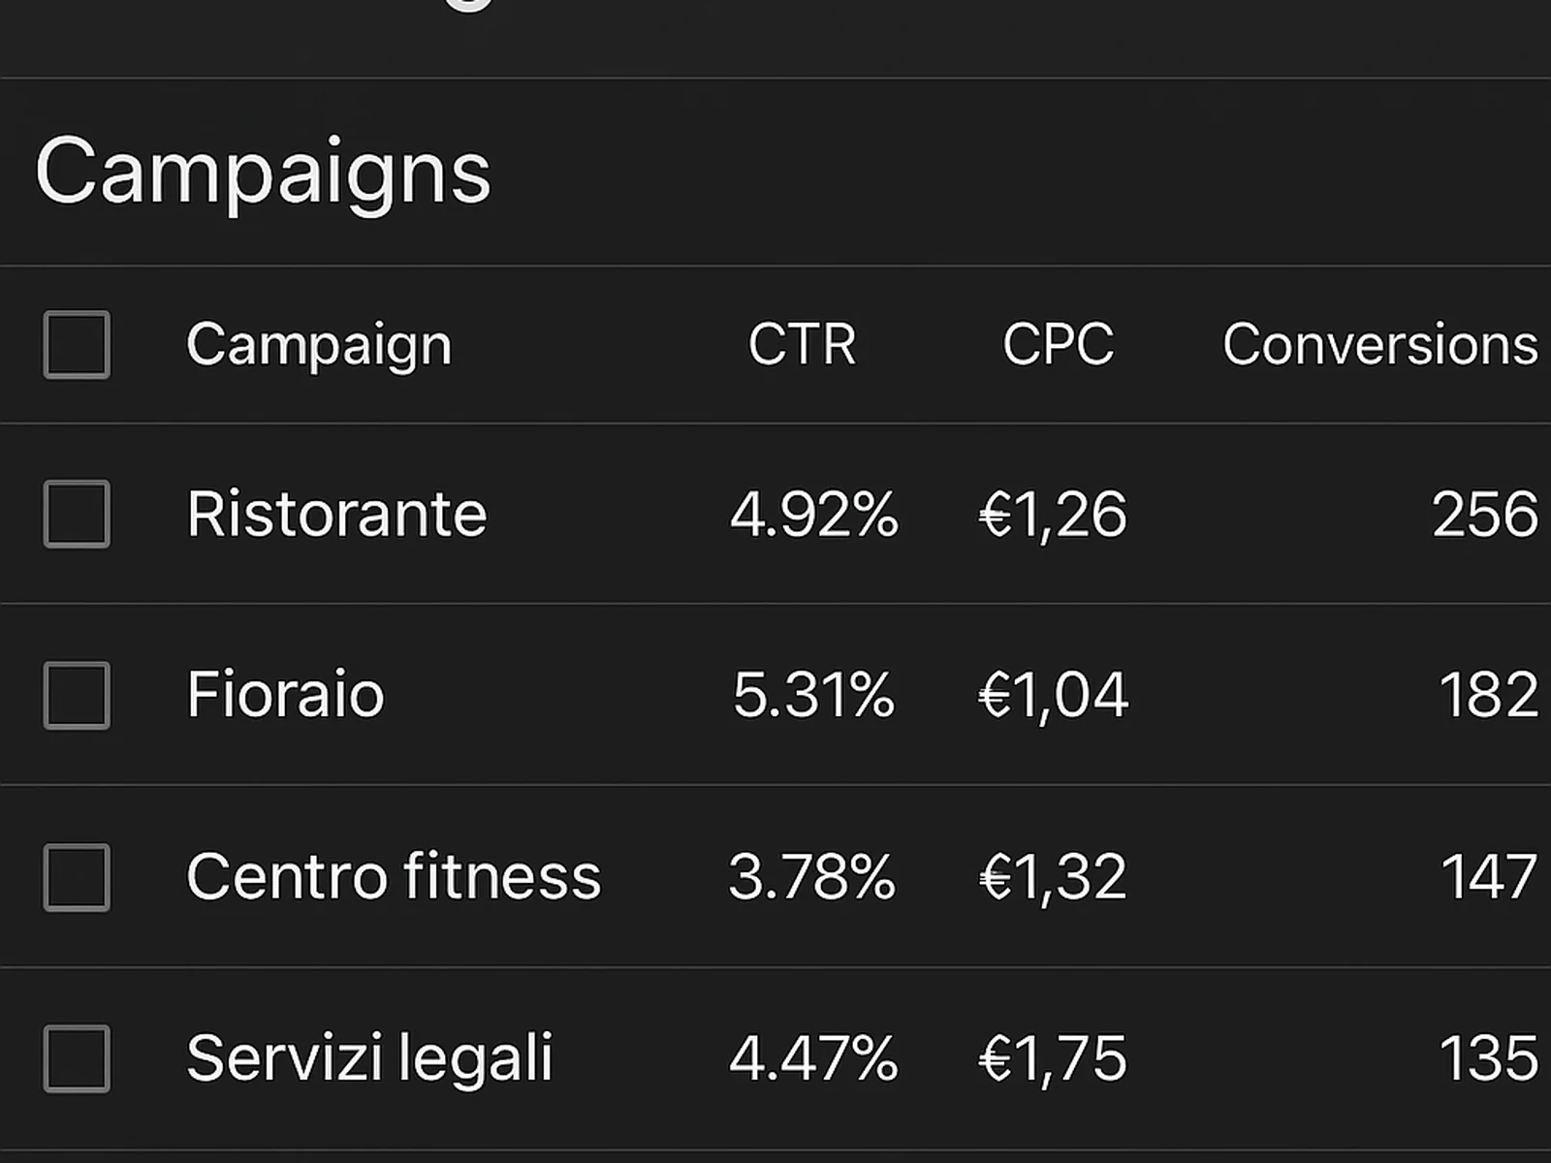Check the Servizi legali campaign checkbox

click(x=77, y=1059)
